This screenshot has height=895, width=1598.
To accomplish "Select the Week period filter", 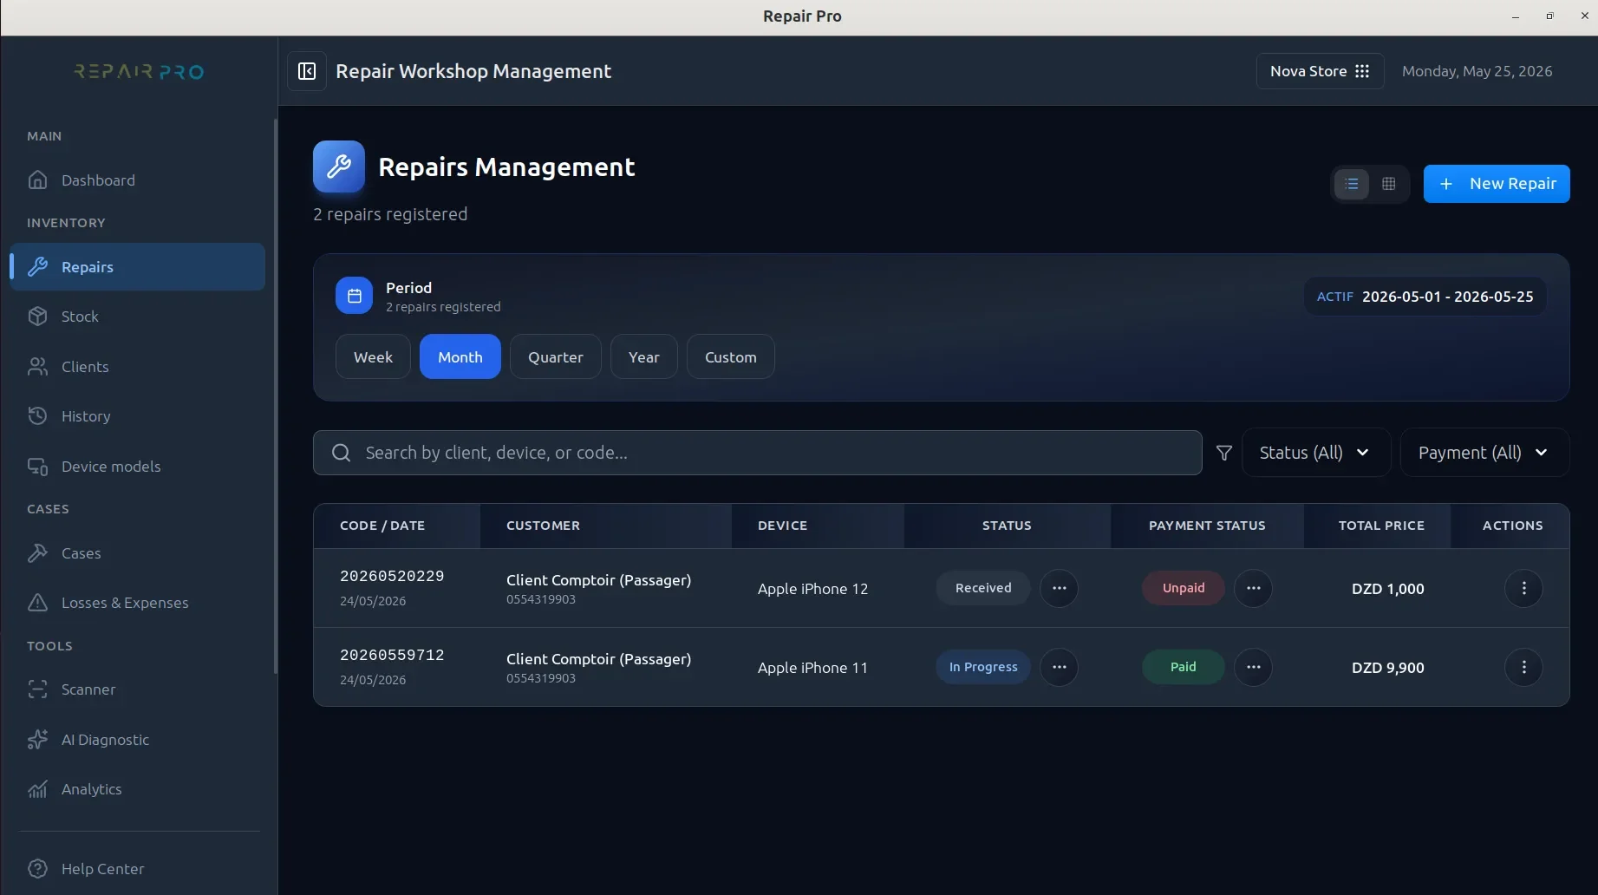I will (373, 357).
